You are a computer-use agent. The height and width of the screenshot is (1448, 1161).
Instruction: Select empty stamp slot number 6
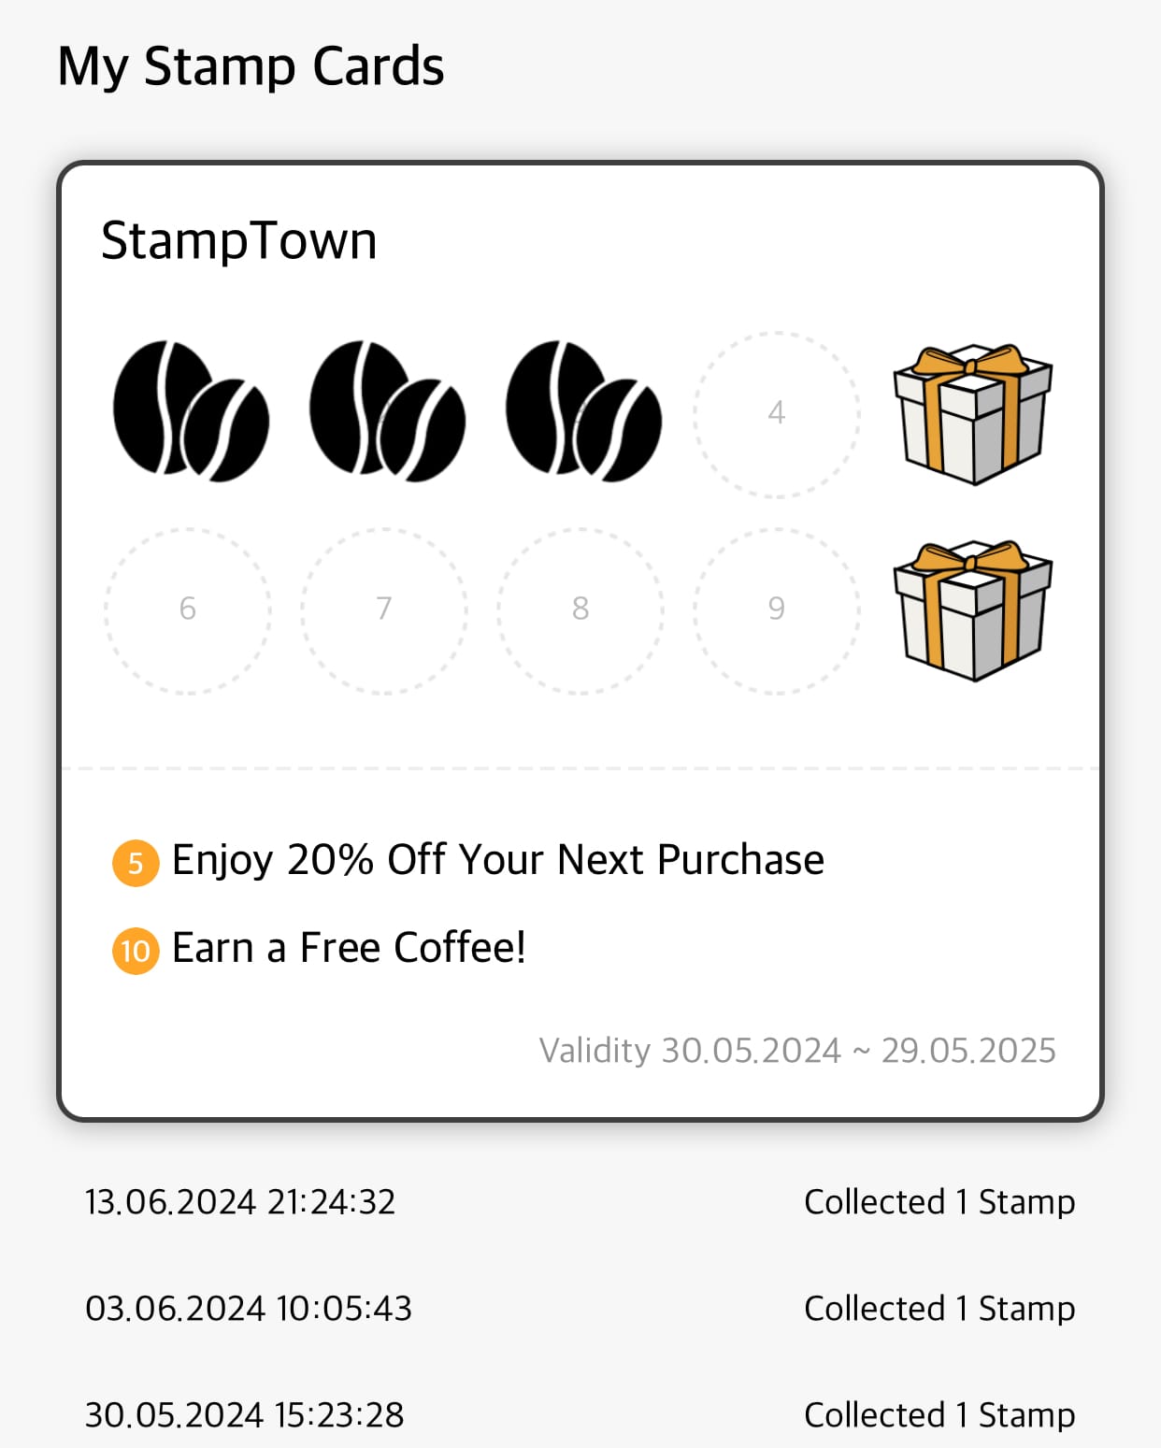pyautogui.click(x=188, y=609)
